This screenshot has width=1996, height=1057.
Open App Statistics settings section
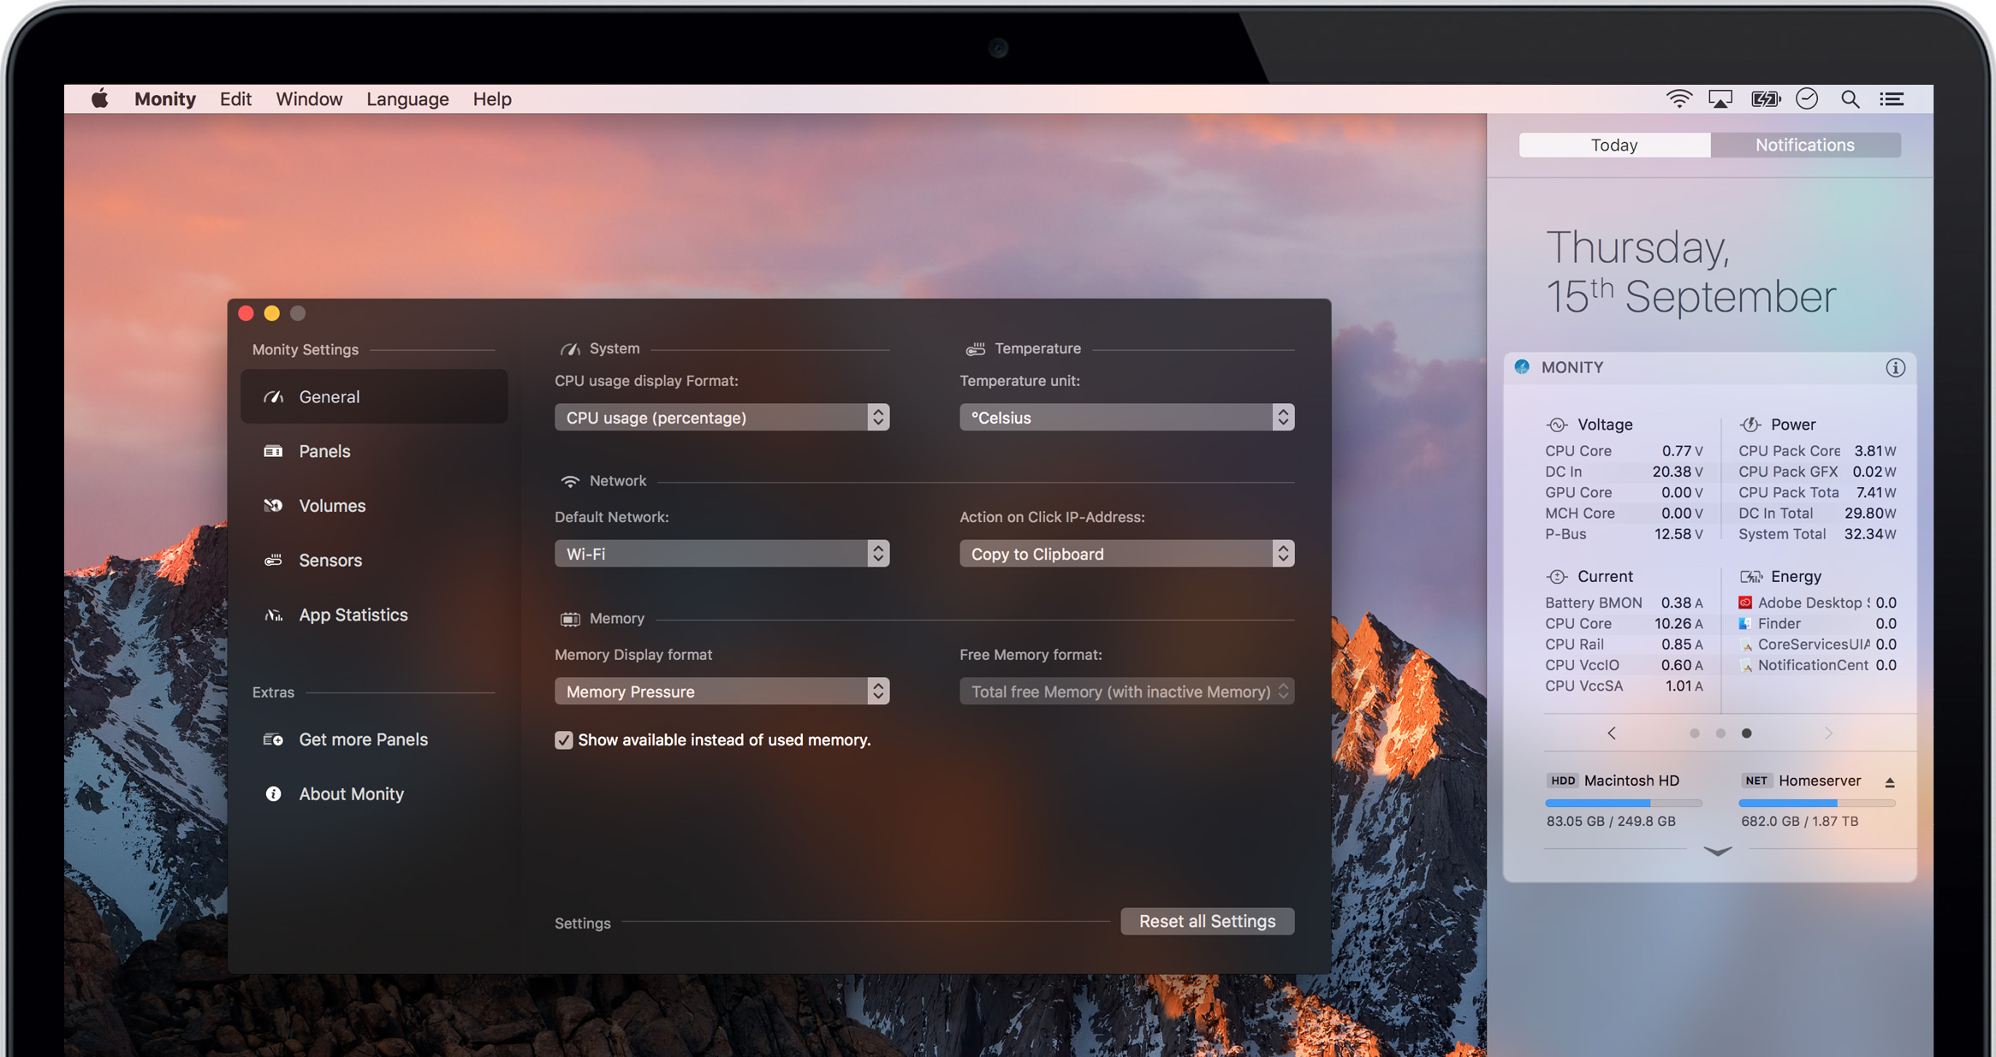tap(374, 615)
